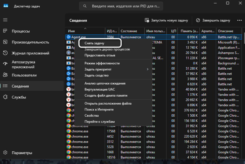Viewport: 245px width, 164px height.
Task: Expand Задать приоритет submenu arrow
Action: [x=148, y=69]
